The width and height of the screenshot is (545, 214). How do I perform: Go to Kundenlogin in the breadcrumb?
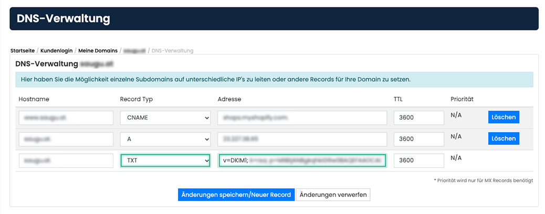pyautogui.click(x=57, y=51)
